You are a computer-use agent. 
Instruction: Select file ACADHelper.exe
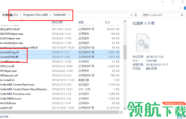point(10,38)
